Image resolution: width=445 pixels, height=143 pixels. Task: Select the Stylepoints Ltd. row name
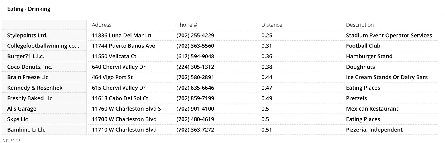pos(27,36)
